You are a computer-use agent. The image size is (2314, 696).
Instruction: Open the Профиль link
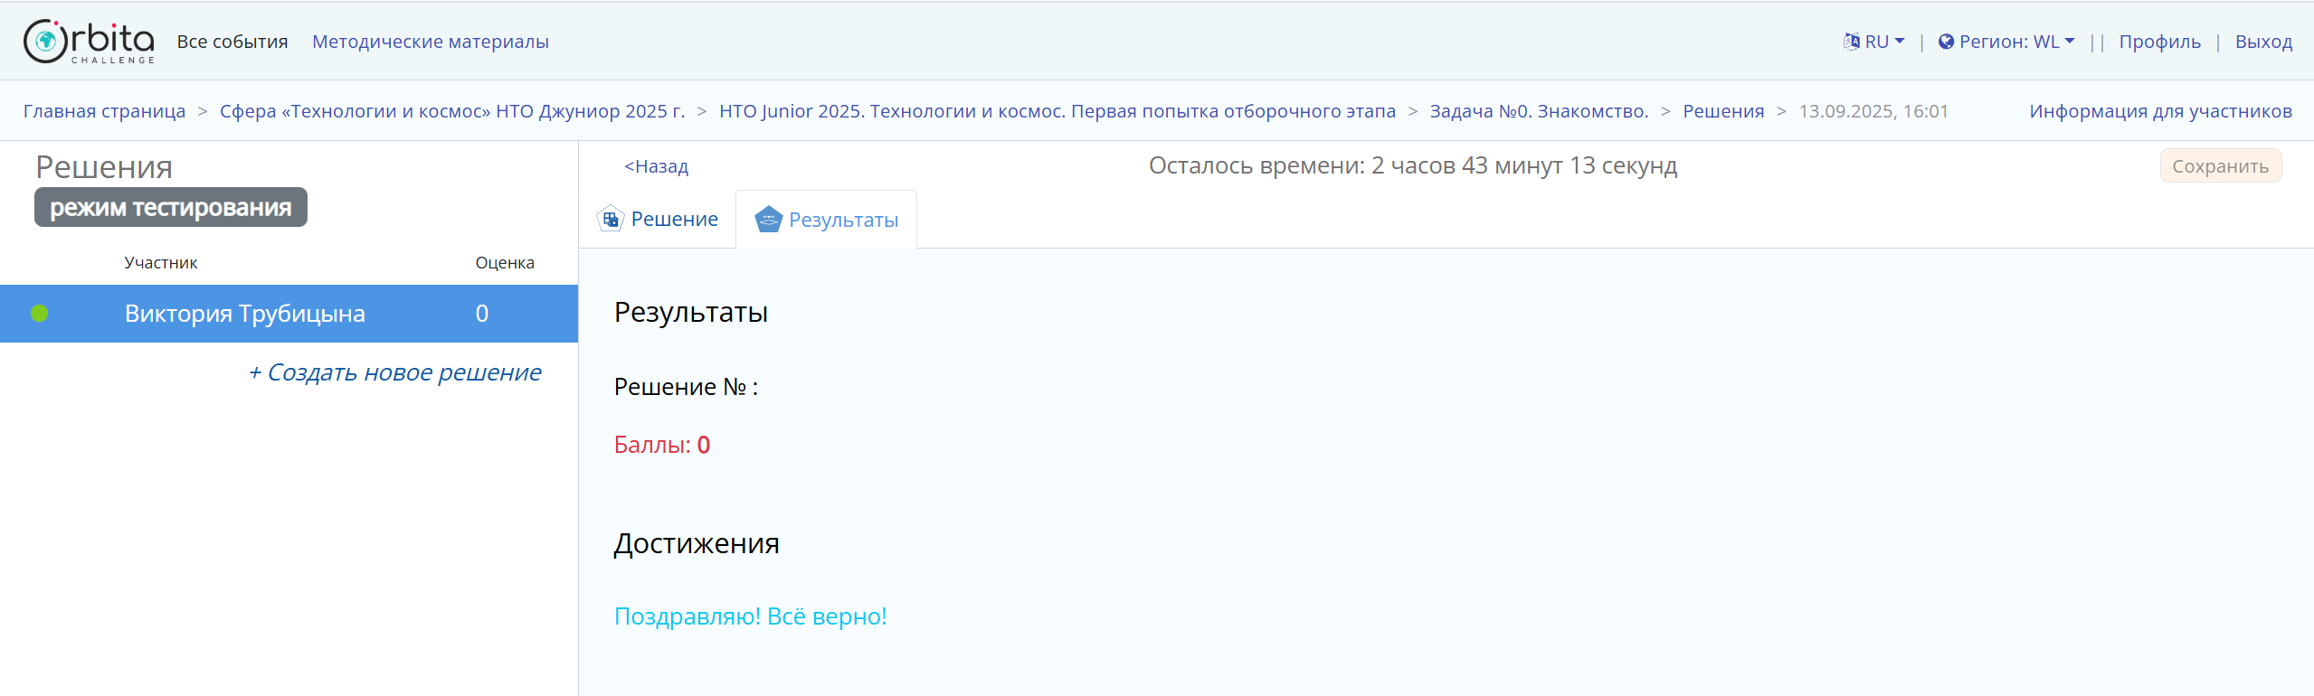pyautogui.click(x=2159, y=42)
